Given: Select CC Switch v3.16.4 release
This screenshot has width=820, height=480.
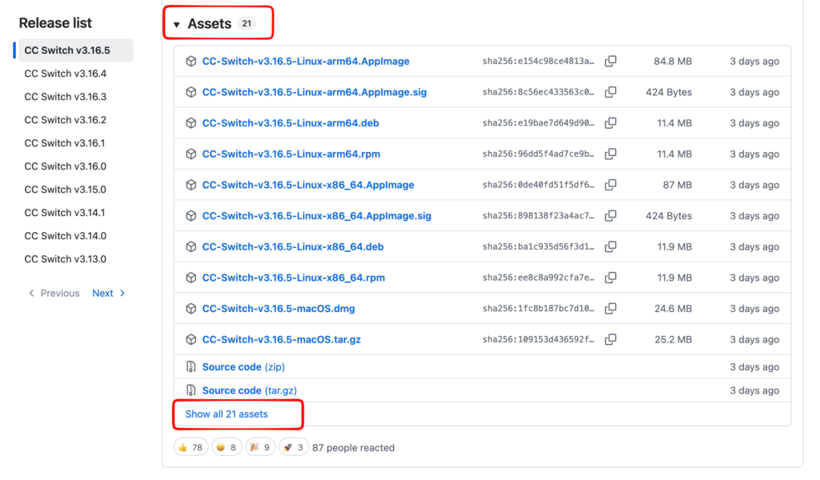Looking at the screenshot, I should tap(66, 74).
